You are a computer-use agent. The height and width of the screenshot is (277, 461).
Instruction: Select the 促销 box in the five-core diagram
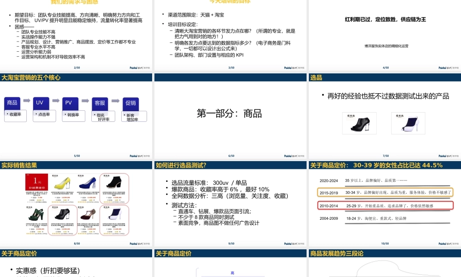coord(130,103)
